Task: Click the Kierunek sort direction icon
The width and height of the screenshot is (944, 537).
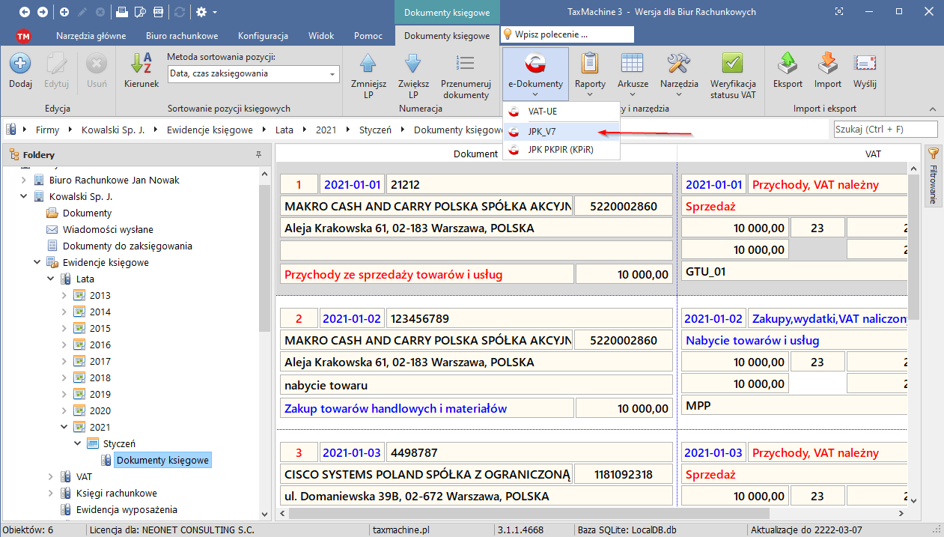Action: (141, 64)
